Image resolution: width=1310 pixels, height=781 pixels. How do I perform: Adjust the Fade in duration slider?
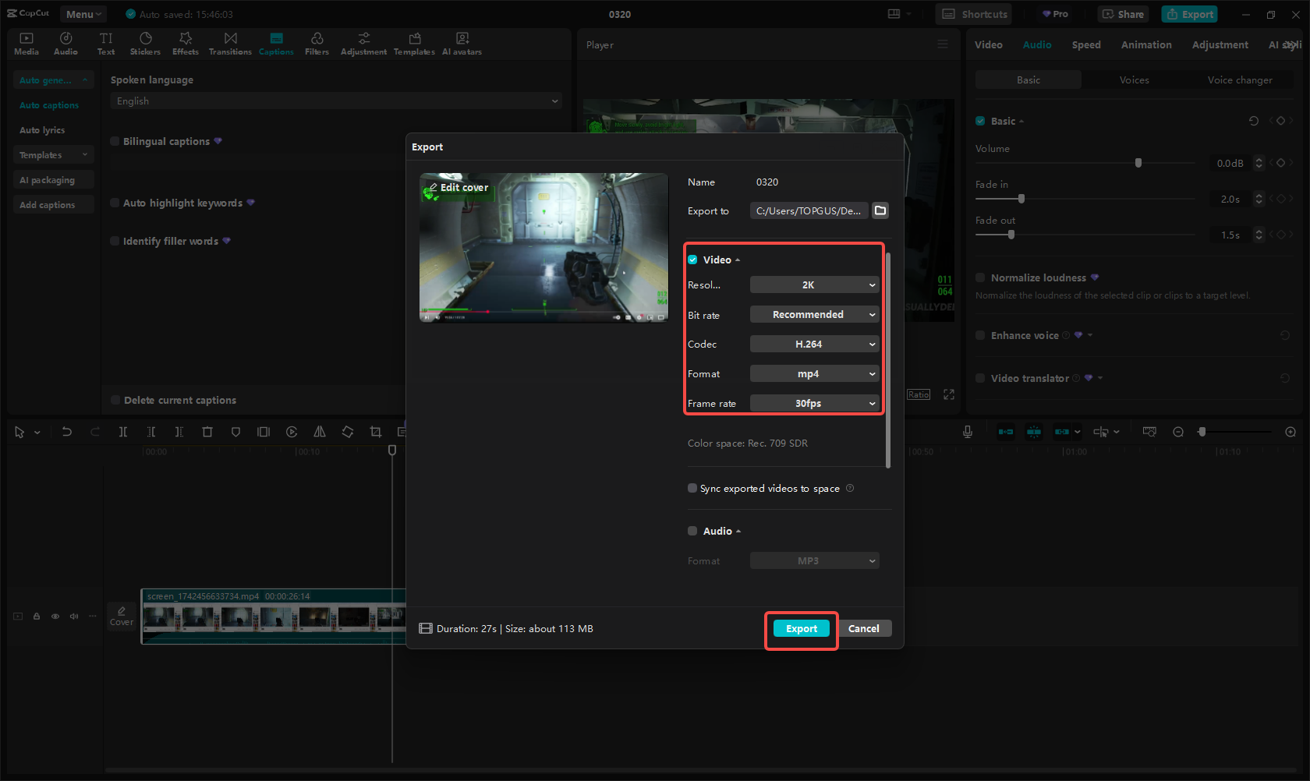coord(1021,199)
